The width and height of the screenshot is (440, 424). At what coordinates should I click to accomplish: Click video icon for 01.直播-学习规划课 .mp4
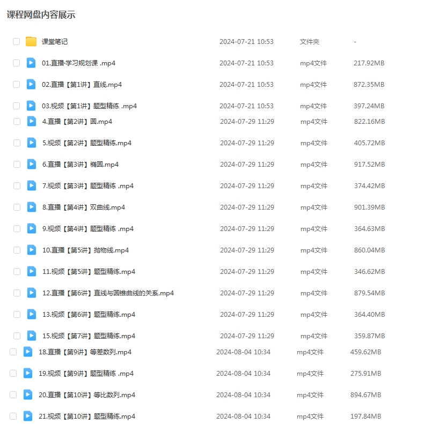pyautogui.click(x=31, y=63)
